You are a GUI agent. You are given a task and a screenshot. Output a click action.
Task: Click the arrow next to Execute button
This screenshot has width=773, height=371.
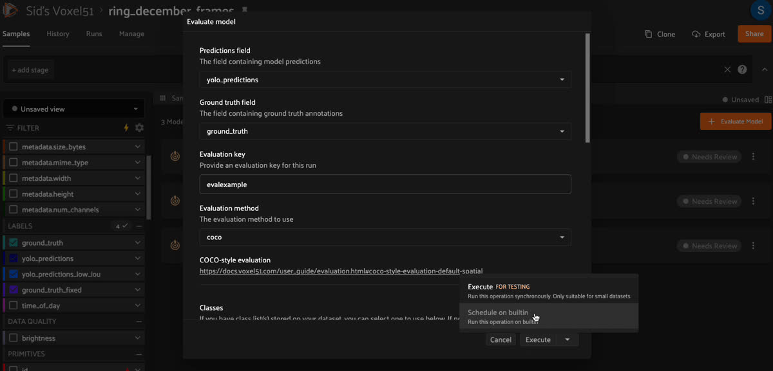568,339
